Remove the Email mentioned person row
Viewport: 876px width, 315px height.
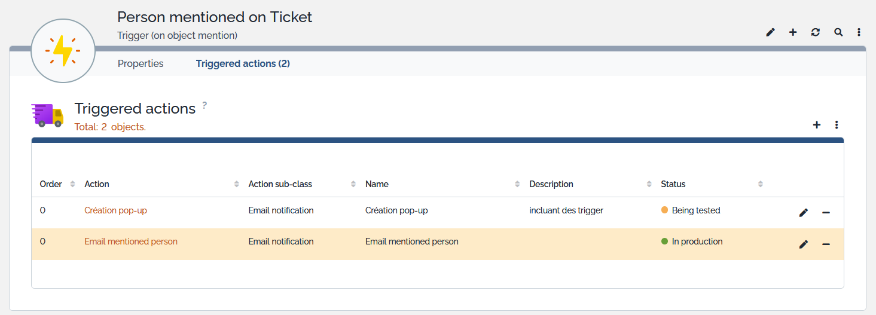(826, 244)
